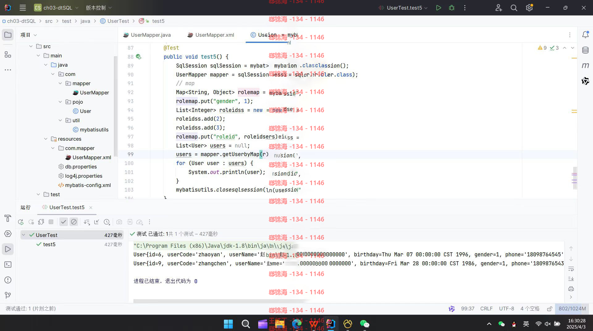Start debugging with the bug icon
Viewport: 593px width, 331px height.
(452, 8)
